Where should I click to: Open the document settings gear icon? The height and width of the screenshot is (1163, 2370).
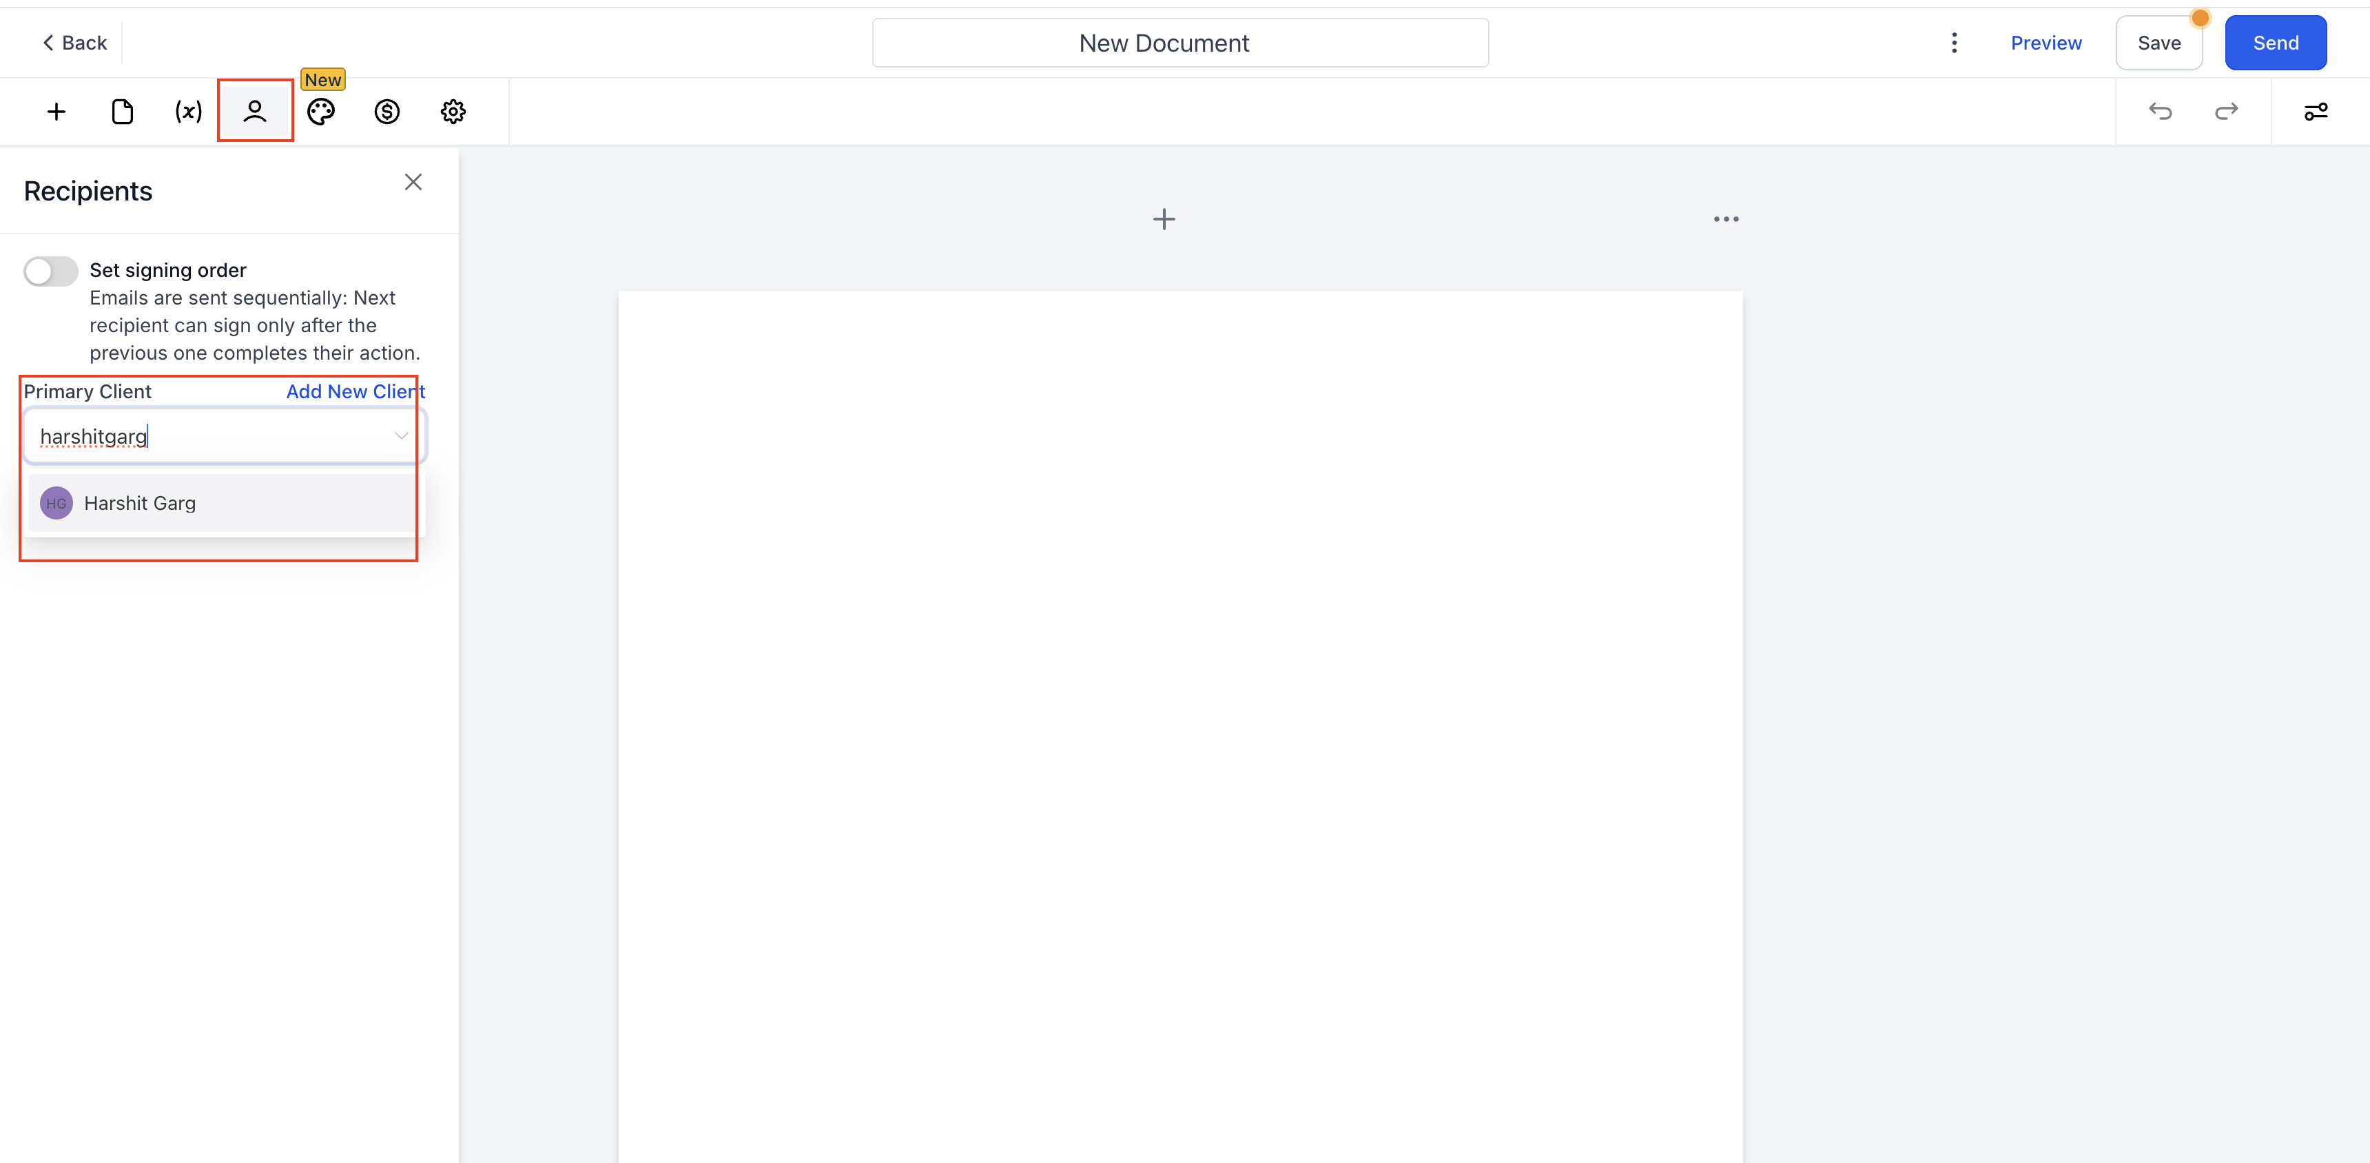pos(453,112)
